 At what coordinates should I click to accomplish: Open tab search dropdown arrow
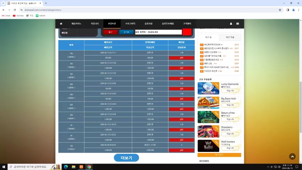[3, 3]
